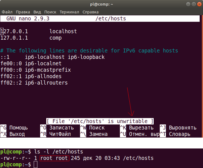This screenshot has width=203, height=168.
Task: Click the 'File /etc/hosts is unwritable' status message
Action: (x=100, y=121)
